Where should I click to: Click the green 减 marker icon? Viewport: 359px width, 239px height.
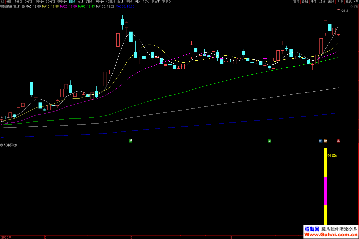pos(269,141)
